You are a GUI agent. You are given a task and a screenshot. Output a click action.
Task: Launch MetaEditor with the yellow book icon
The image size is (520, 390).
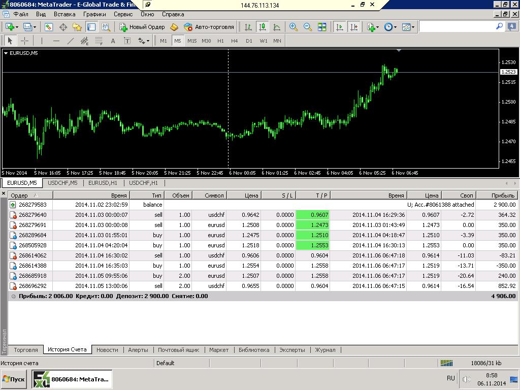click(174, 27)
